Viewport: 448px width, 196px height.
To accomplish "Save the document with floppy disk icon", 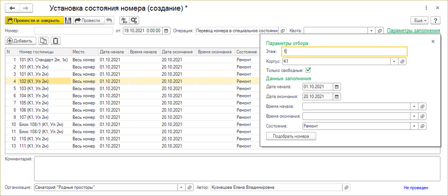I will click(68, 20).
